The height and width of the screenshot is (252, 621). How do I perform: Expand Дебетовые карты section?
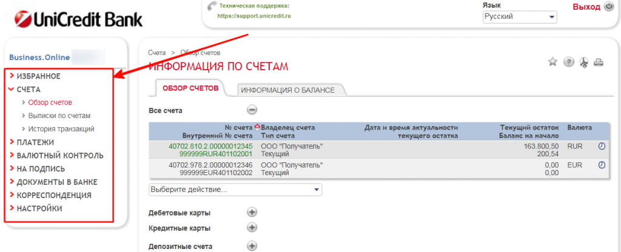(x=252, y=213)
